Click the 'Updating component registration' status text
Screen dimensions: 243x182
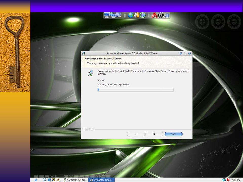[113, 85]
